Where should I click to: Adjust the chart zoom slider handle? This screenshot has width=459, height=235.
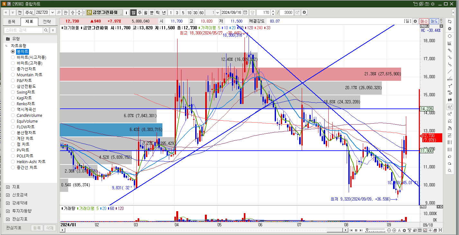(x=368, y=230)
